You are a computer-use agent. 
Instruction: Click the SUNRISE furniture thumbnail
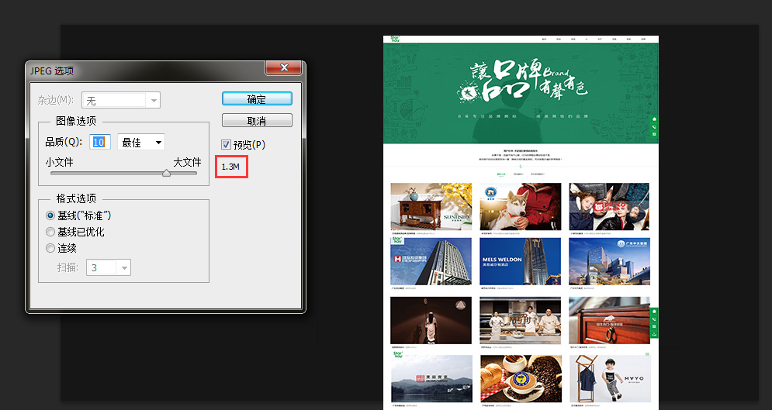pos(431,207)
